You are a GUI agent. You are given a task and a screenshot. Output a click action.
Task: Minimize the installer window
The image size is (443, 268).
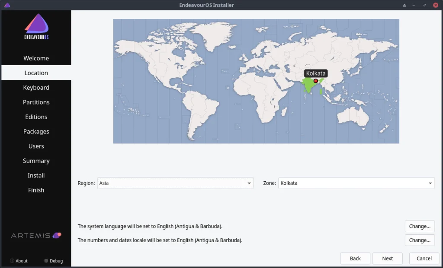(x=414, y=5)
